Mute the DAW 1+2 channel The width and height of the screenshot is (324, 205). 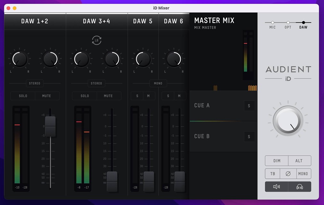click(46, 96)
